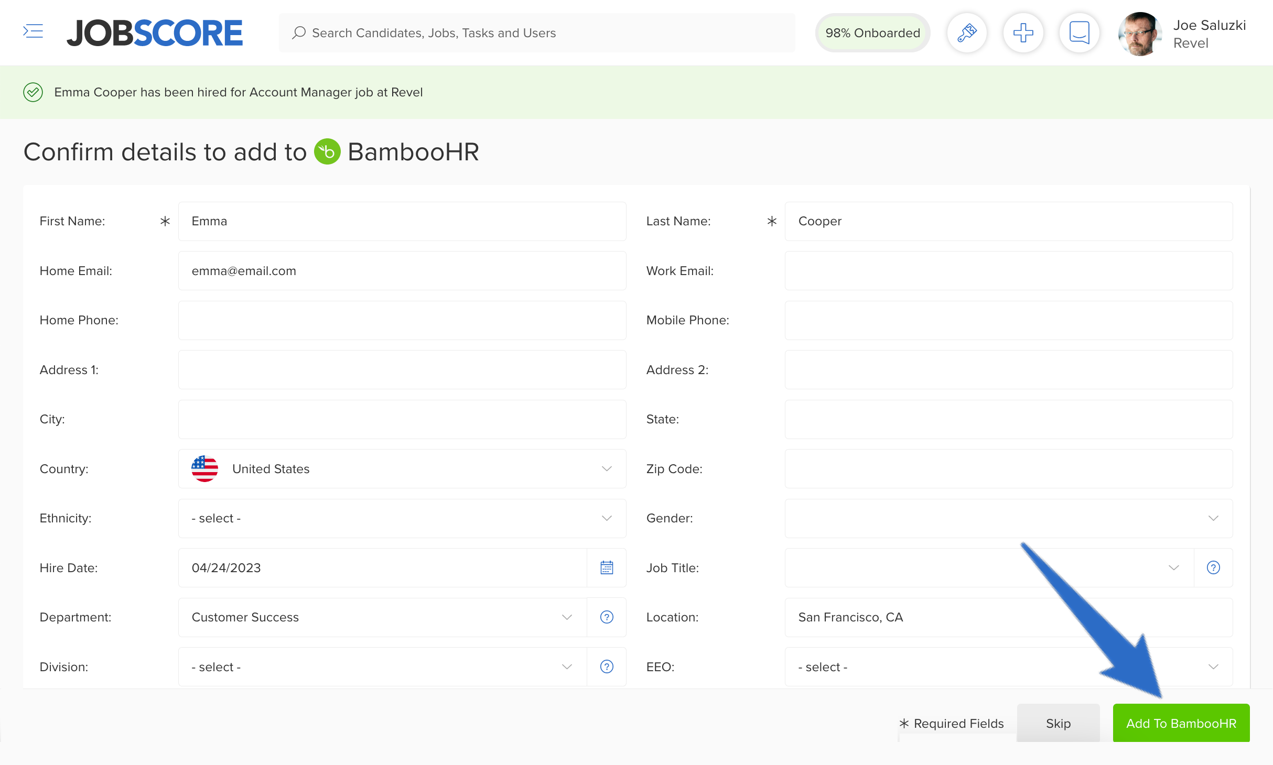
Task: Click the 98% Onboarded badge
Action: pos(872,32)
